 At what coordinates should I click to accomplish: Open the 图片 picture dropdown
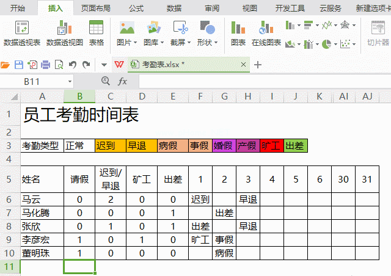pyautogui.click(x=127, y=43)
